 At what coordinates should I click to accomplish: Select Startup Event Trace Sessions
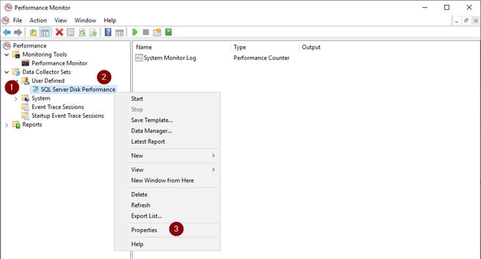68,116
